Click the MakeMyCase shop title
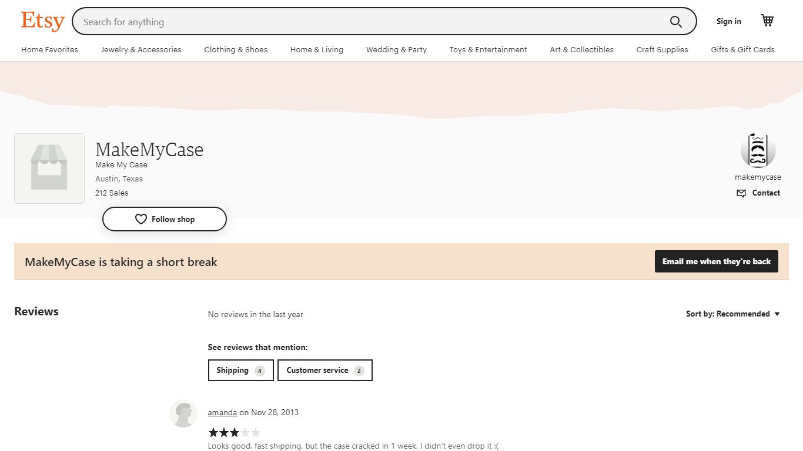This screenshot has height=451, width=803. point(149,149)
